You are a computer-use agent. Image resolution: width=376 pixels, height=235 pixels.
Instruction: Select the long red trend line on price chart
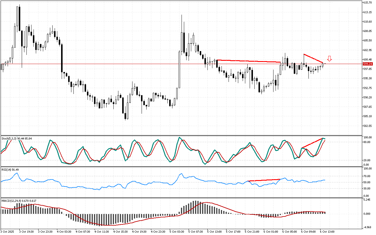pyautogui.click(x=249, y=61)
